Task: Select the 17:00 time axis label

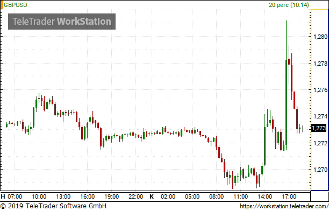Action: [x=289, y=196]
